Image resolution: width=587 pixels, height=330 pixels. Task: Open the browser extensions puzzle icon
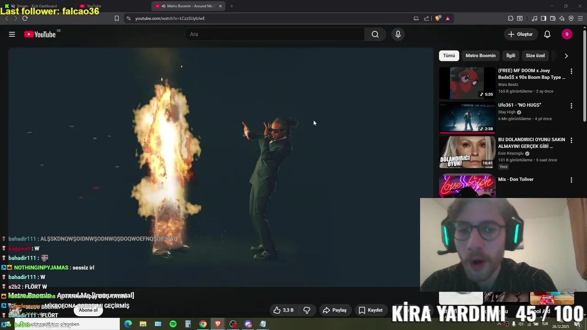click(510, 18)
